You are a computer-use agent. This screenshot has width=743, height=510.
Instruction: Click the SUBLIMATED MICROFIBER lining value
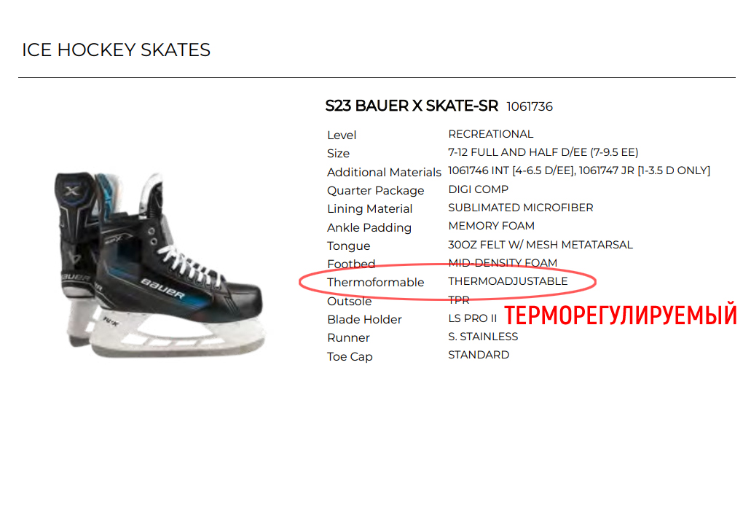(x=520, y=208)
